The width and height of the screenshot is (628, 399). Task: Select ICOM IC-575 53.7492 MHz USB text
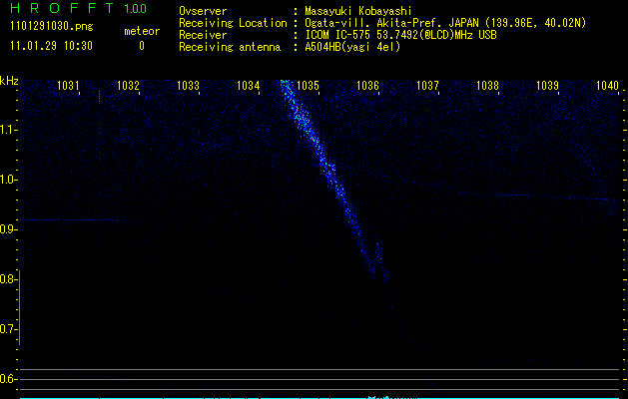[401, 35]
